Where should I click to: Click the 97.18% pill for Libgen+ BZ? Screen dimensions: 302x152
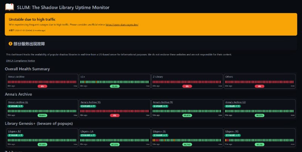point(42,144)
